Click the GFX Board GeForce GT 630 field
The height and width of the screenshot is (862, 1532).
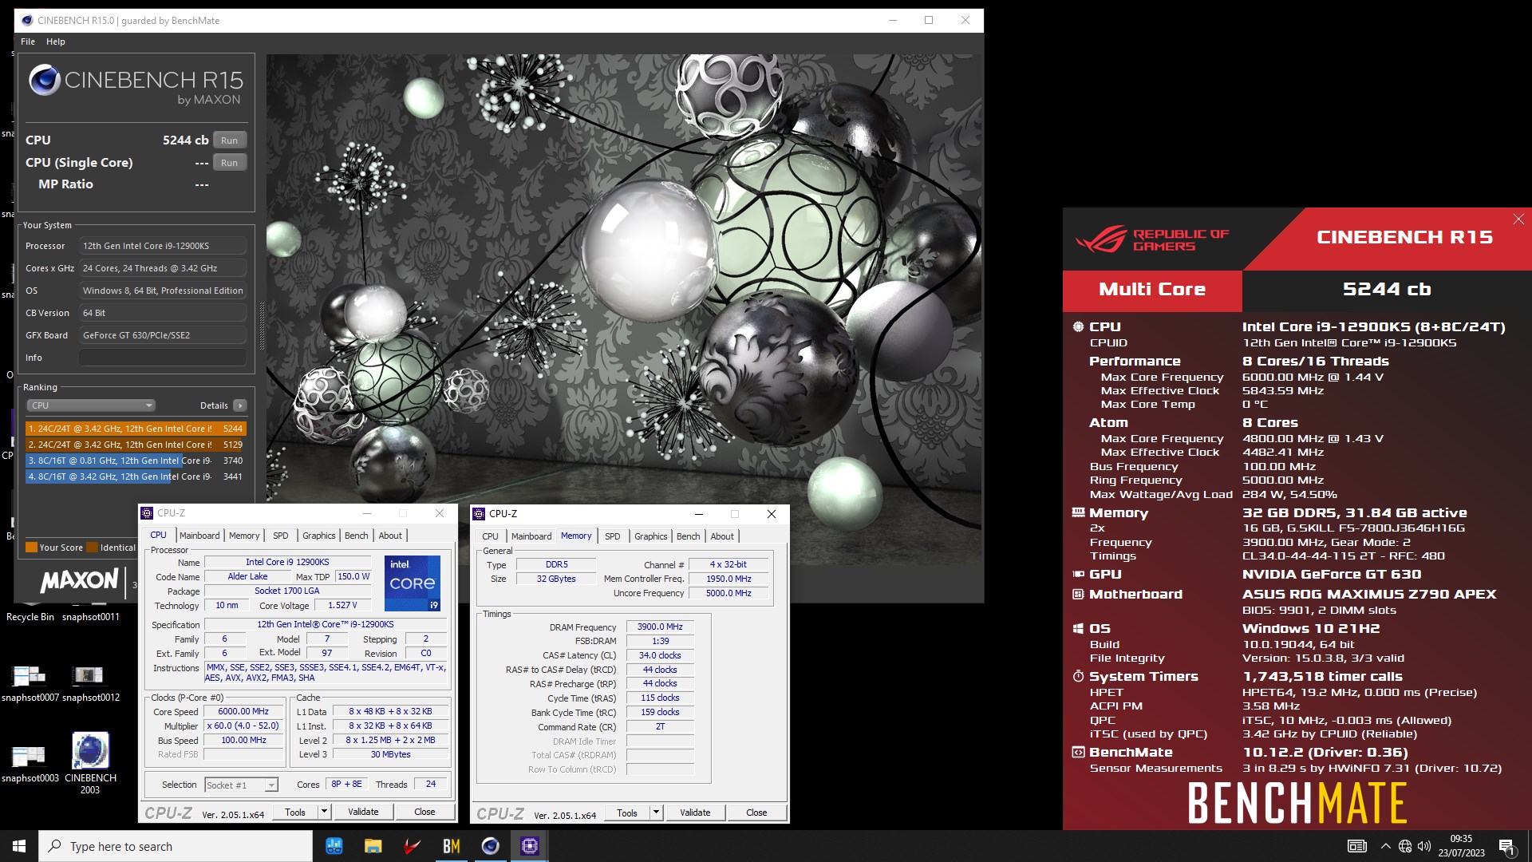163,335
